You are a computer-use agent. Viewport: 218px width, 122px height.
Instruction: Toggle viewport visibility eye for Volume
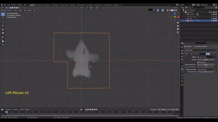pyautogui.click(x=212, y=21)
